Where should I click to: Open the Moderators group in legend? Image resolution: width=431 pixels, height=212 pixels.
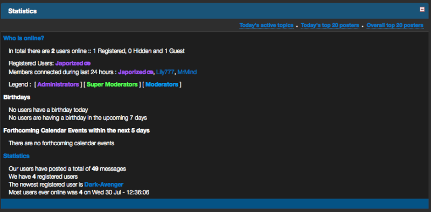pos(162,84)
